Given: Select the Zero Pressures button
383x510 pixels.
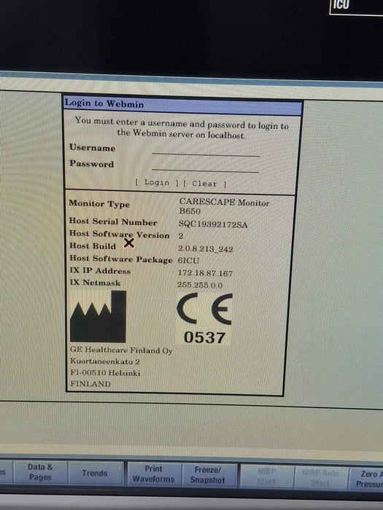Looking at the screenshot, I should [366, 479].
